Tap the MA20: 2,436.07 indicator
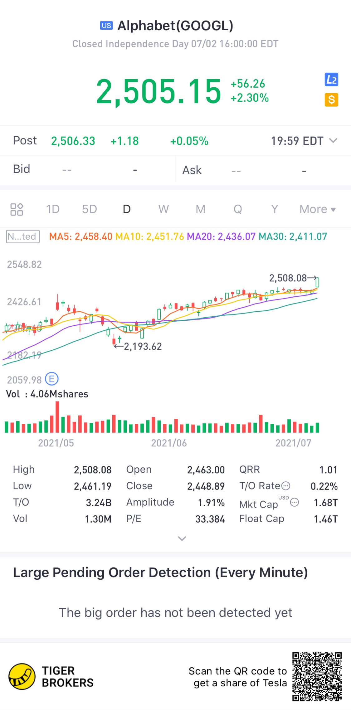This screenshot has height=711, width=351. (221, 236)
